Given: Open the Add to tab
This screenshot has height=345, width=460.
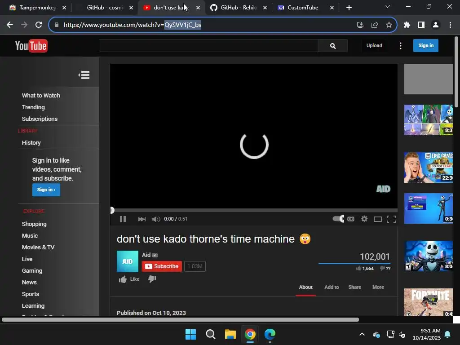Looking at the screenshot, I should pyautogui.click(x=332, y=287).
